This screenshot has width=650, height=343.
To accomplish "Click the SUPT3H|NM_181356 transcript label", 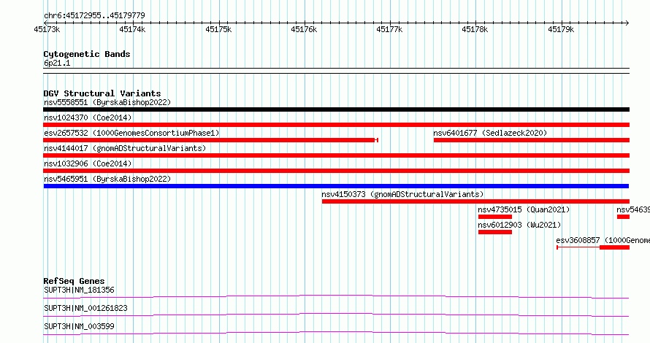I will [x=79, y=290].
